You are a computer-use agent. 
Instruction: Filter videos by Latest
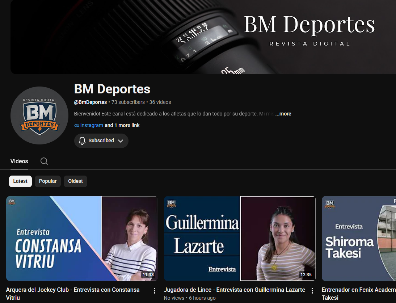[21, 181]
